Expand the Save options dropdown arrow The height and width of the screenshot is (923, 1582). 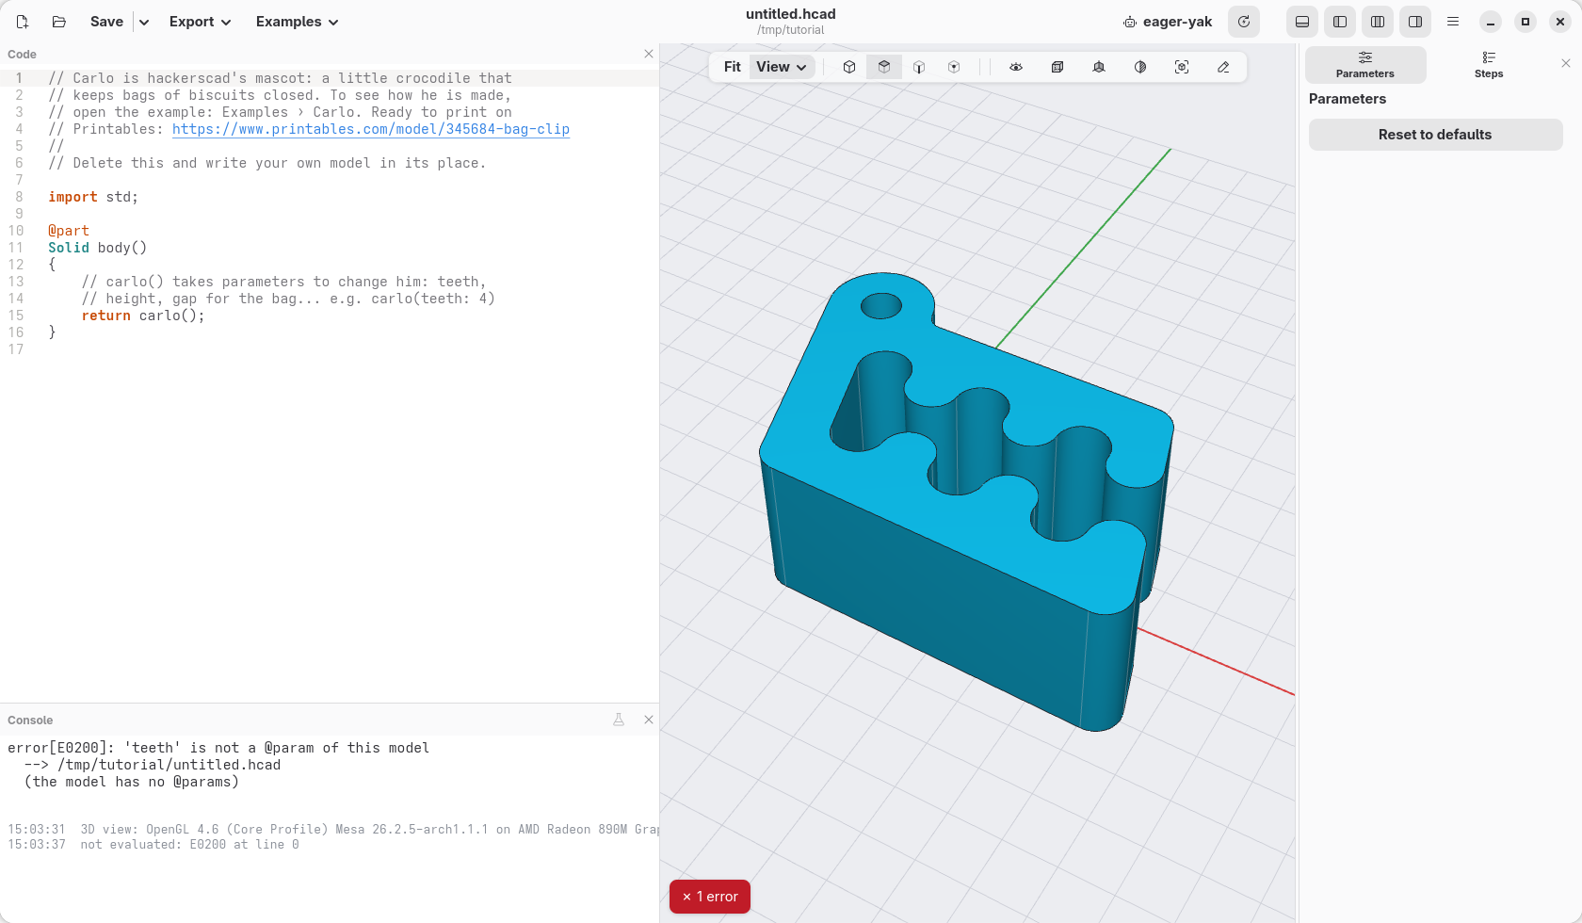[144, 22]
